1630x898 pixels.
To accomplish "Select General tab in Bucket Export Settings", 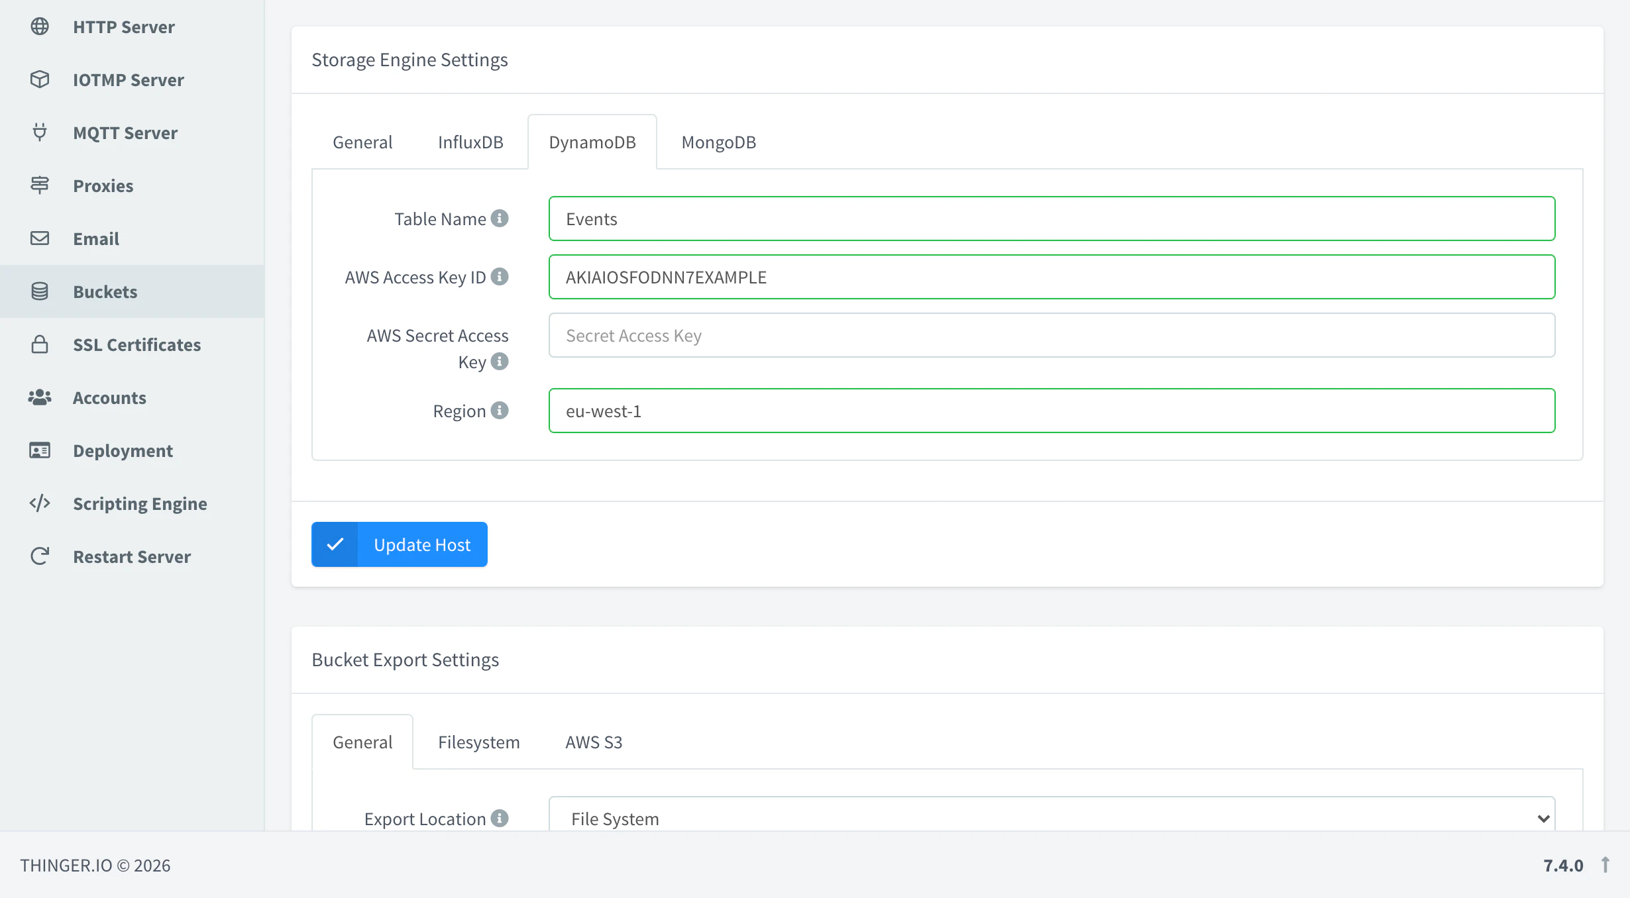I will coord(362,742).
